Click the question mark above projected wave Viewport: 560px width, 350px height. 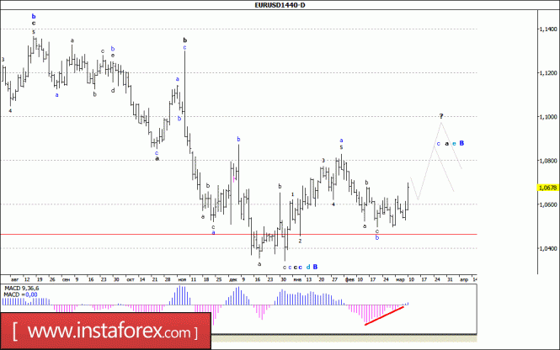coord(441,116)
